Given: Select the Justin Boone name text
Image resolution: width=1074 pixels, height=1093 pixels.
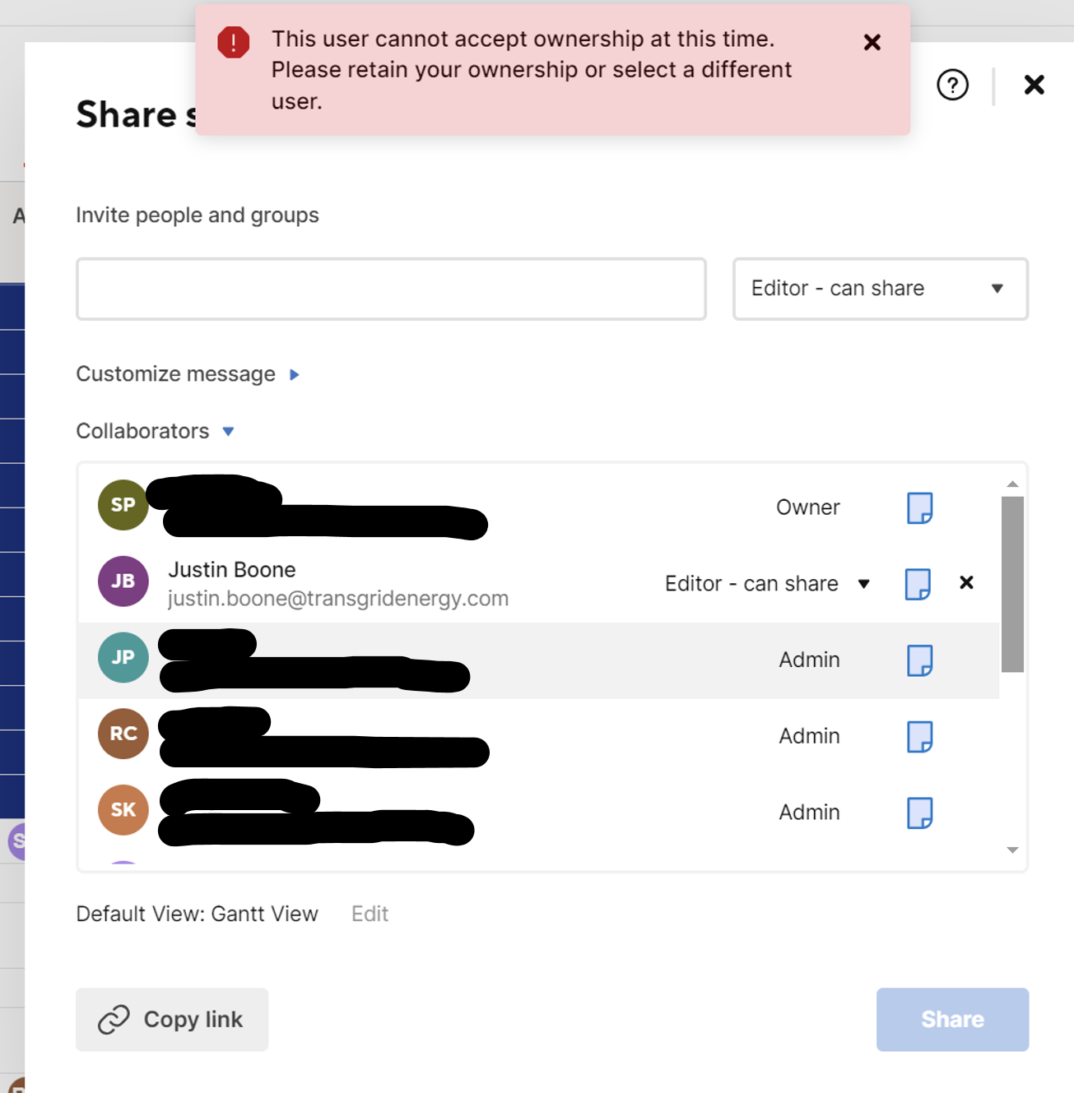Looking at the screenshot, I should pos(232,570).
